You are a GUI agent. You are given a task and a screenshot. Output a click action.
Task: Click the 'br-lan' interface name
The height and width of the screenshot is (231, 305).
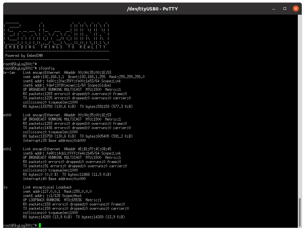[9, 73]
